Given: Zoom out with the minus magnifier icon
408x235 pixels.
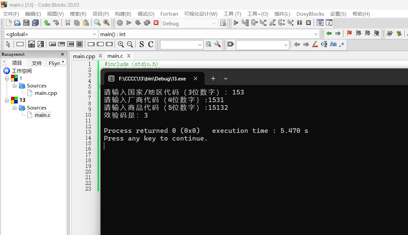Looking at the screenshot, I should coord(130,44).
